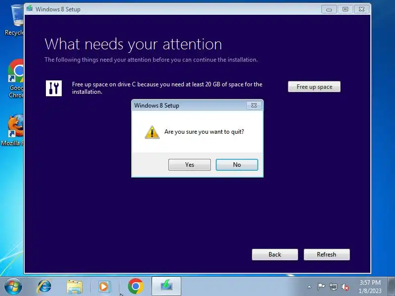Click the 'What needs your attention' heading
Viewport: 395px width, 296px height.
click(133, 44)
